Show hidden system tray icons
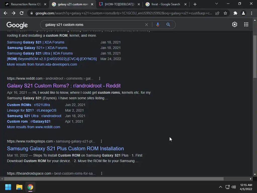 pyautogui.click(x=221, y=187)
